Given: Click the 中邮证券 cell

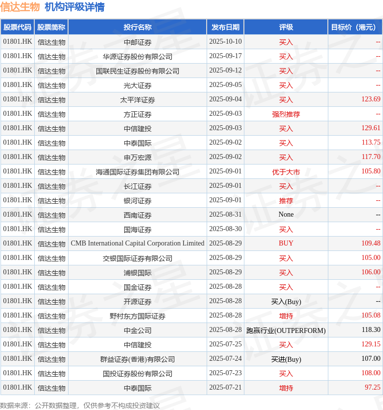Looking at the screenshot, I should click(x=138, y=42).
